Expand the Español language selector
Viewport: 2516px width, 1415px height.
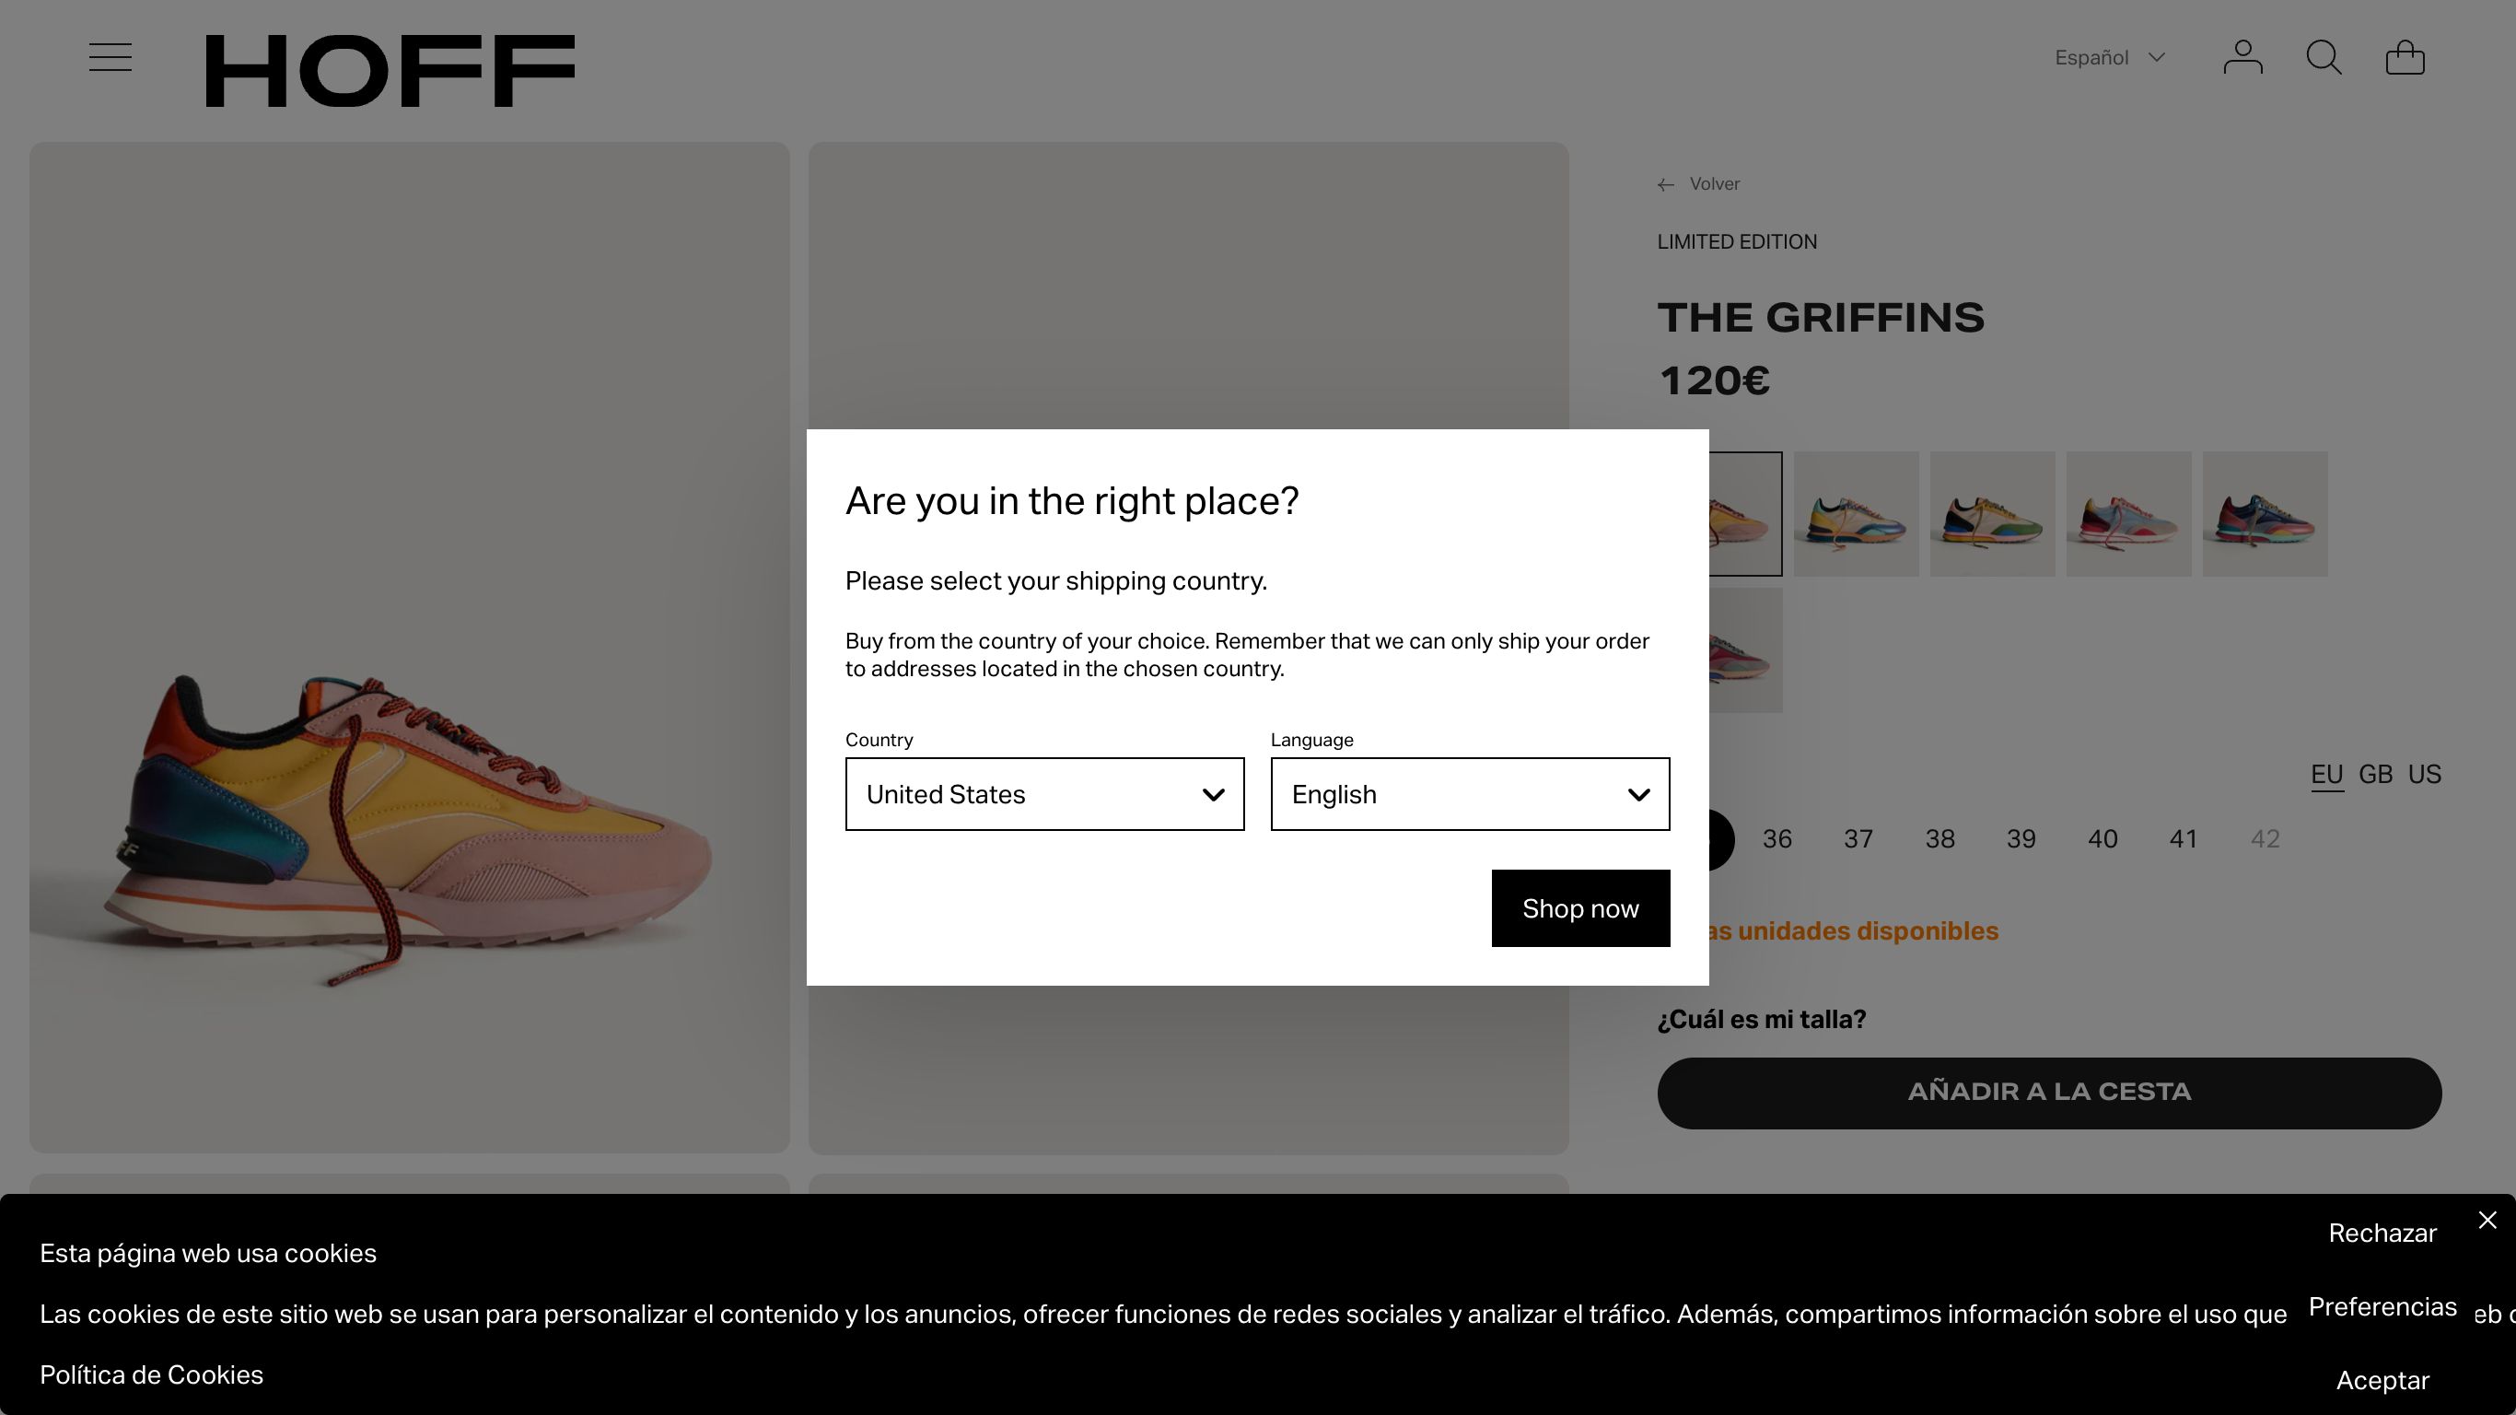(2112, 58)
